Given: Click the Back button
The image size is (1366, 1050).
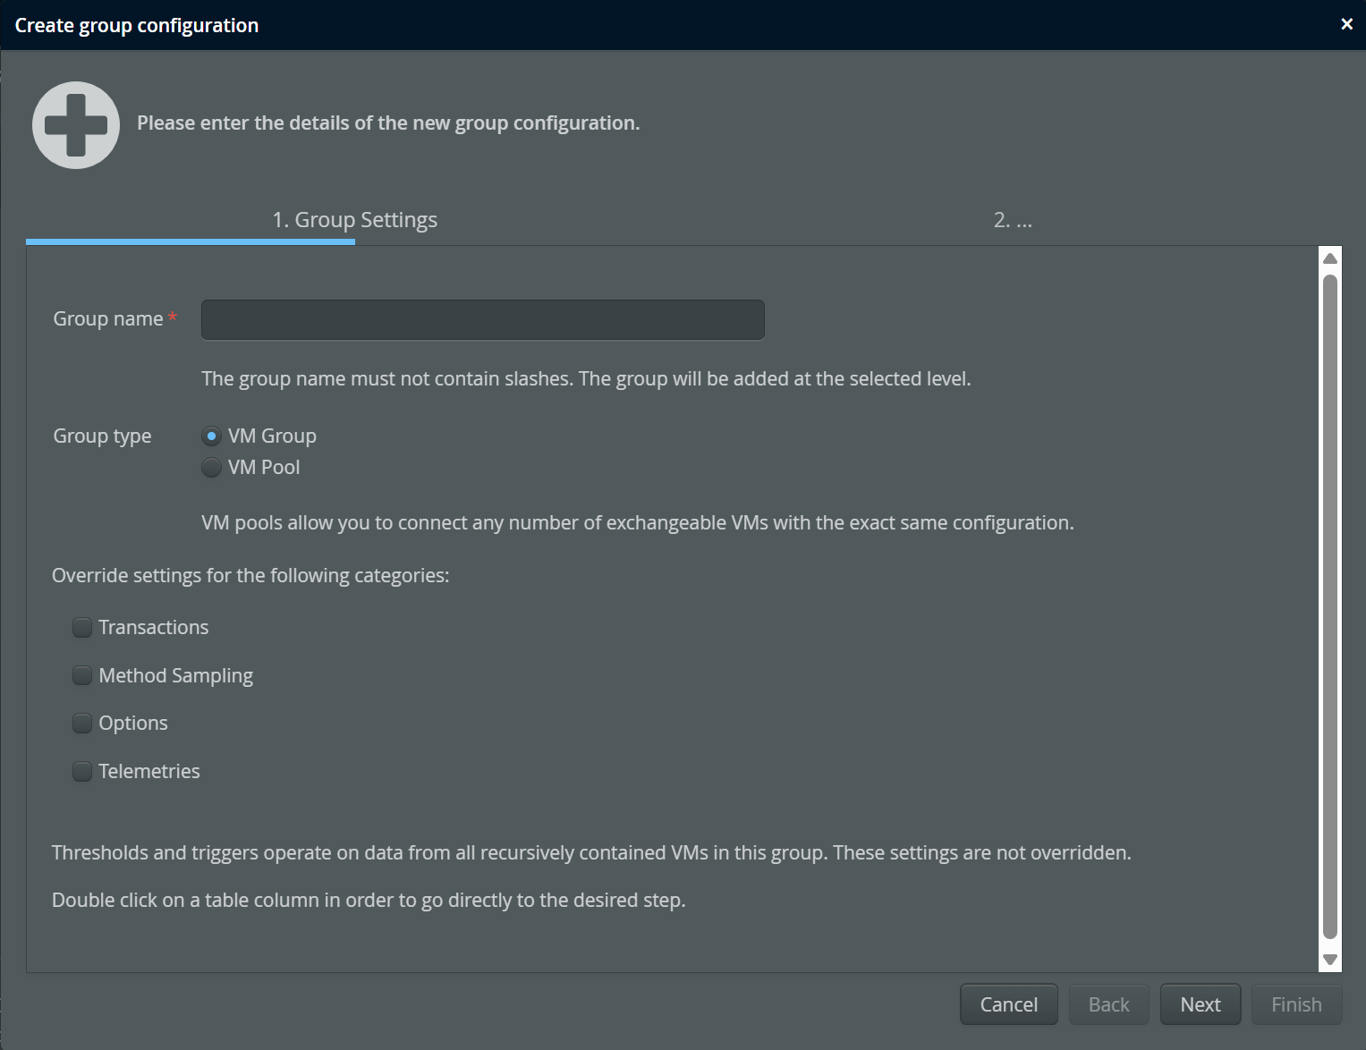Looking at the screenshot, I should coord(1109,1004).
